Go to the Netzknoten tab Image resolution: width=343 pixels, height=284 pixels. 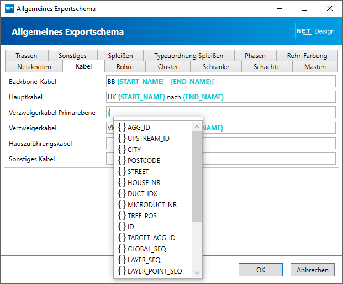[x=34, y=67]
